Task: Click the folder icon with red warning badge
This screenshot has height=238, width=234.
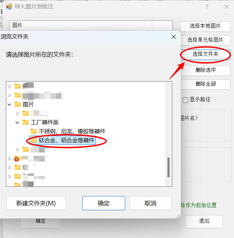Action: pyautogui.click(x=17, y=159)
